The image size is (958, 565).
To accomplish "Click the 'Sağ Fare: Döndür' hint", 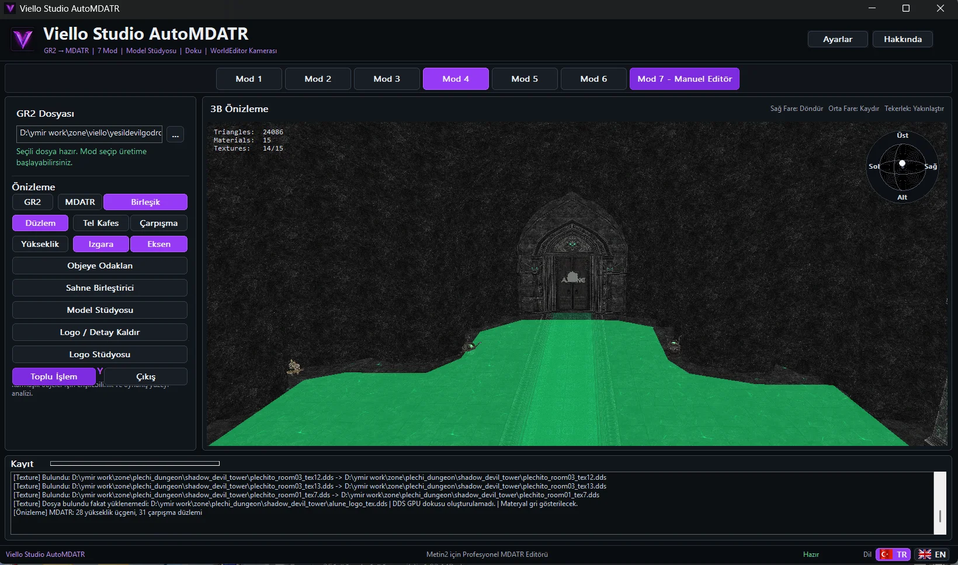I will (797, 109).
